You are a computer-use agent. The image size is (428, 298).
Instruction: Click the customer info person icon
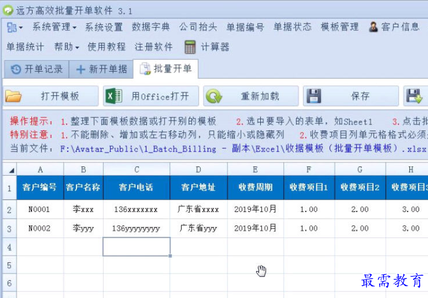click(x=373, y=27)
